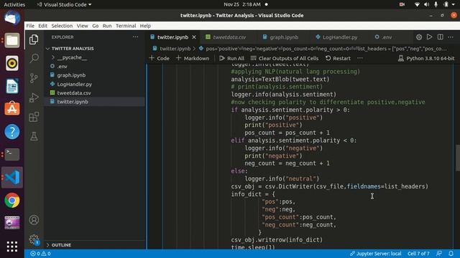Restart the notebook kernel
Viewport: 460px width, 258px height.
pos(338,58)
